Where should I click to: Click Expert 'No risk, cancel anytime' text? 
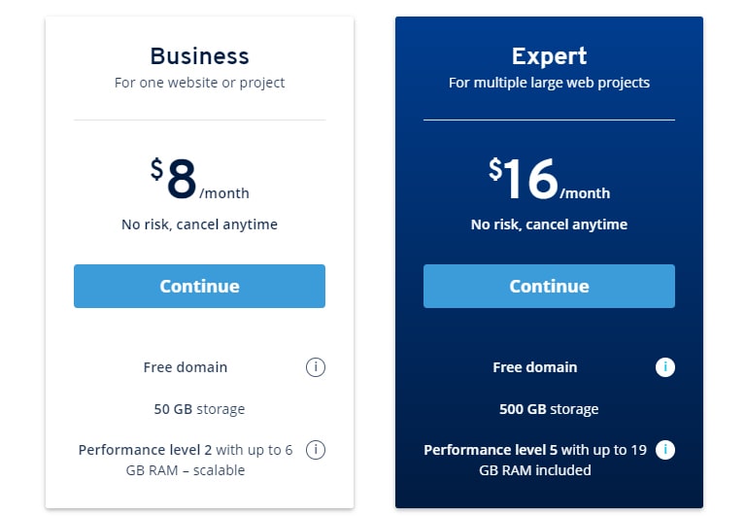pyautogui.click(x=549, y=224)
